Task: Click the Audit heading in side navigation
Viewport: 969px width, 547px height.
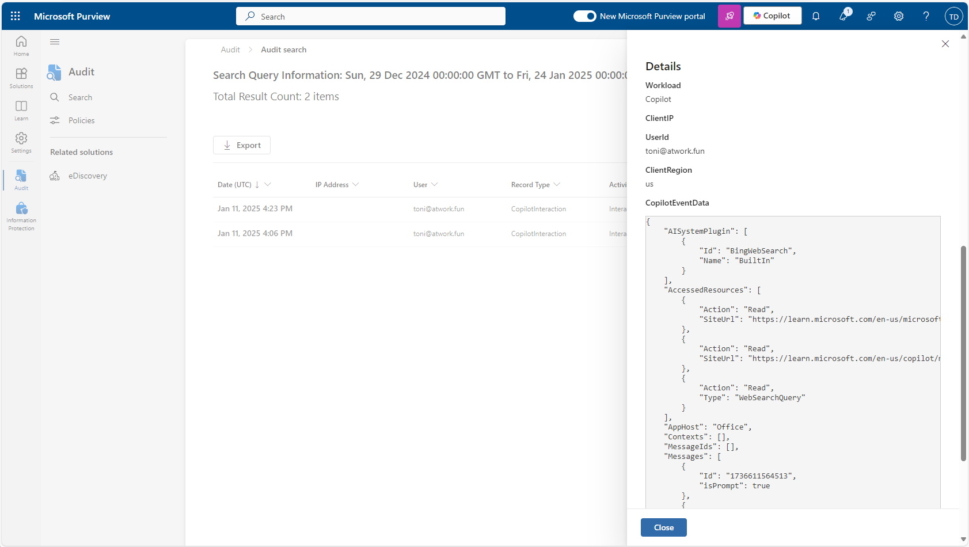Action: [81, 72]
